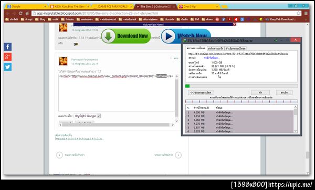The width and height of the screenshot is (315, 190).
Task: Open the Blog bookmarks folder
Action: pyautogui.click(x=40, y=19)
